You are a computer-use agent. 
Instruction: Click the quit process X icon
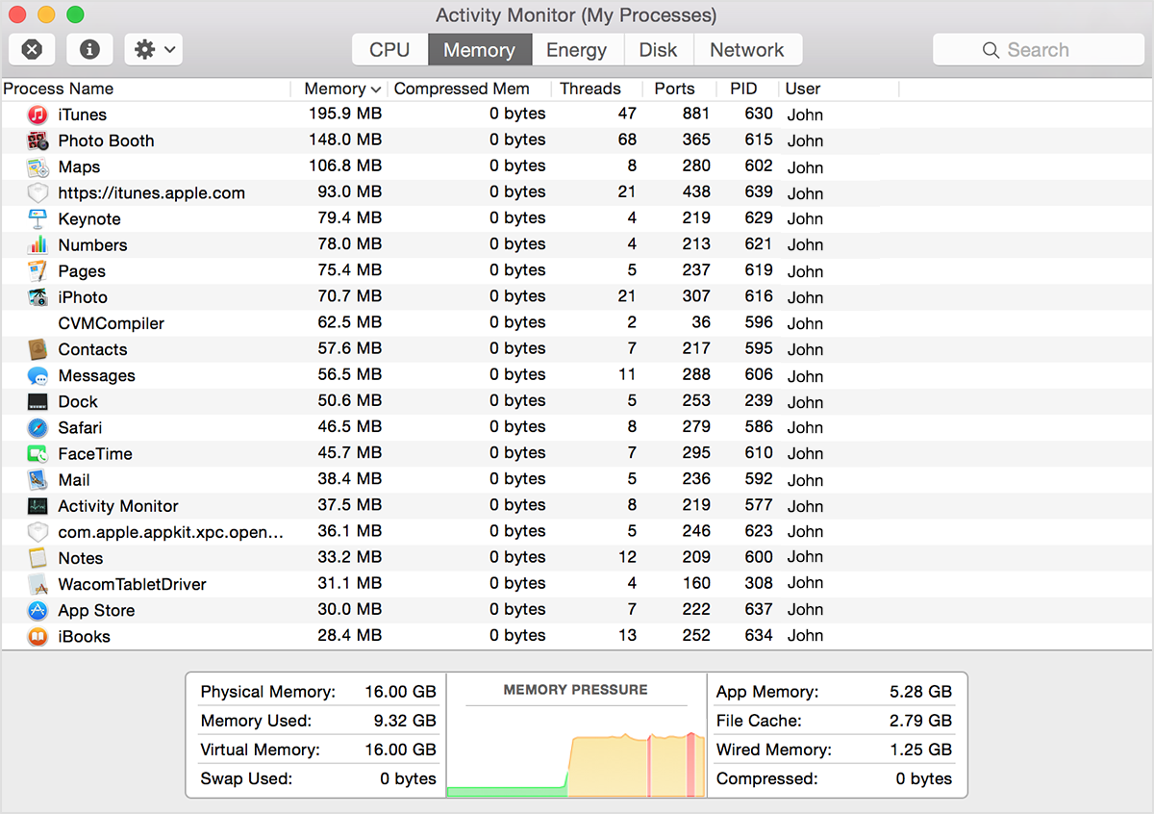tap(32, 49)
